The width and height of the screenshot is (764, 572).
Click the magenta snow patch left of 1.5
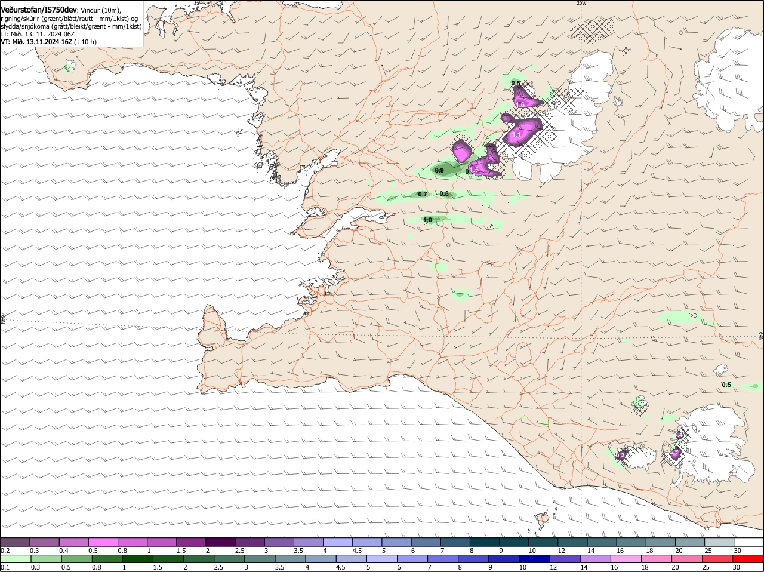point(461,150)
